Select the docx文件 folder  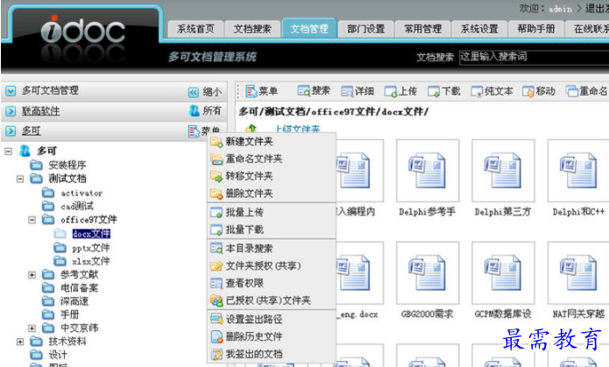click(x=91, y=234)
